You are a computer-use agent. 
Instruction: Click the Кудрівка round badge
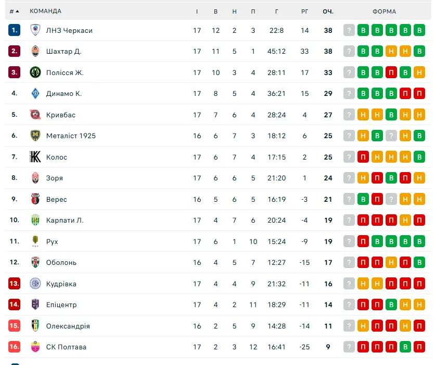coord(35,284)
